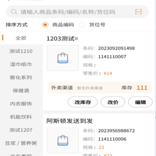Click barcode 2023092091498
This screenshot has width=156, height=156.
[117, 48]
